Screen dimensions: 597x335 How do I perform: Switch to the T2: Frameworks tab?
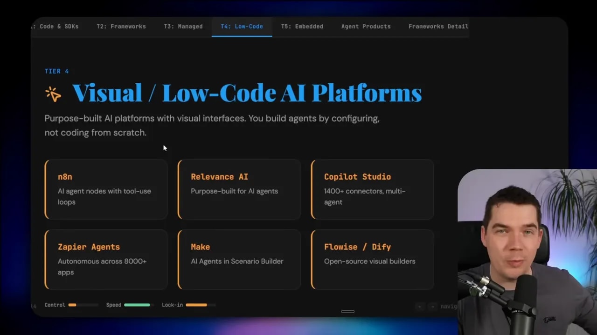(x=121, y=27)
